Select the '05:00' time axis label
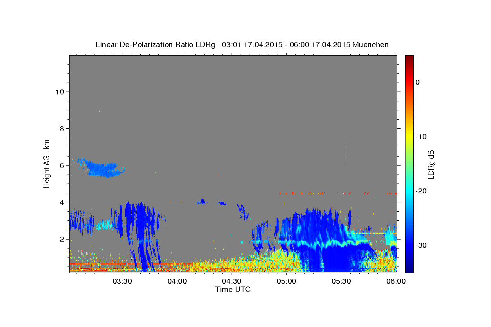The image size is (491, 327). coord(286,281)
